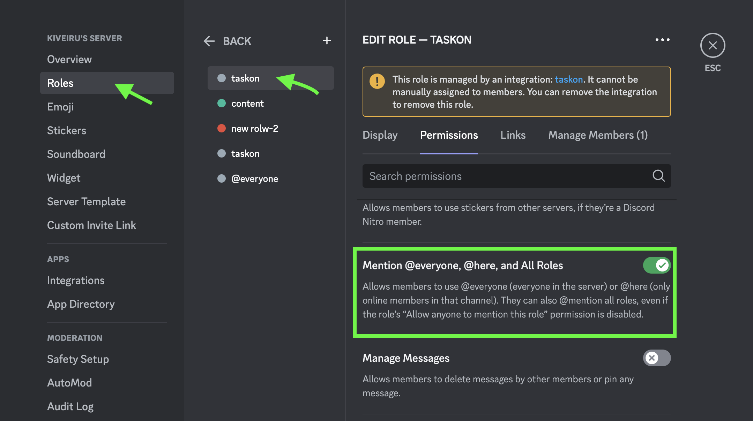Screen dimensions: 753x421
Task: Open Stickers settings
Action: tap(107, 130)
